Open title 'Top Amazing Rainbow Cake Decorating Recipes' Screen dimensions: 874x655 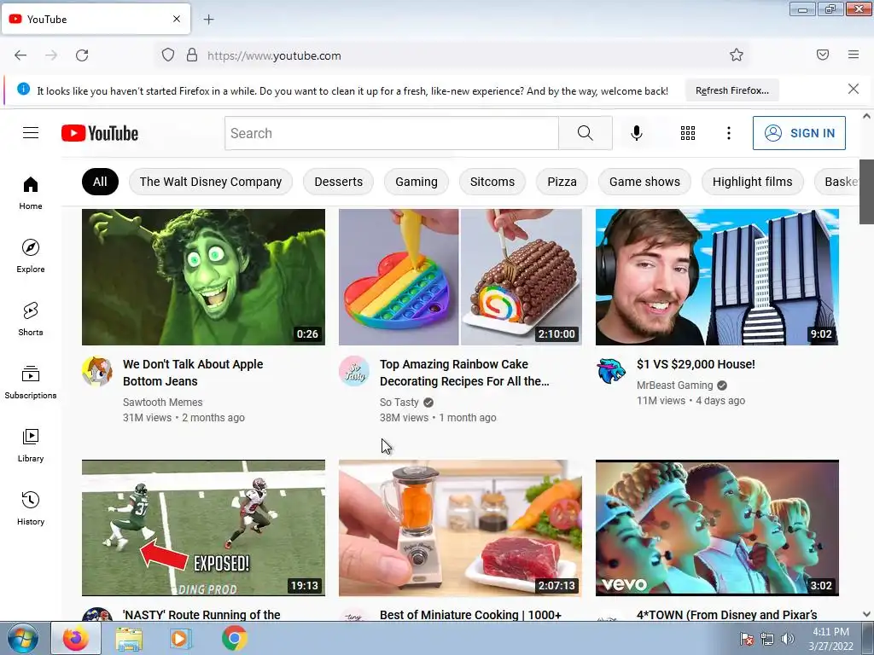tap(464, 373)
